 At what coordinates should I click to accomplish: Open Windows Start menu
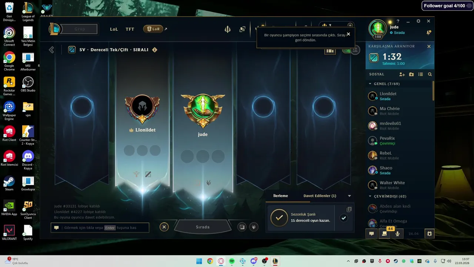[199, 261]
